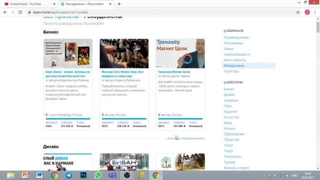Image resolution: width=320 pixels, height=180 pixels.
Task: Open File Explorer from taskbar
Action: pos(10,175)
